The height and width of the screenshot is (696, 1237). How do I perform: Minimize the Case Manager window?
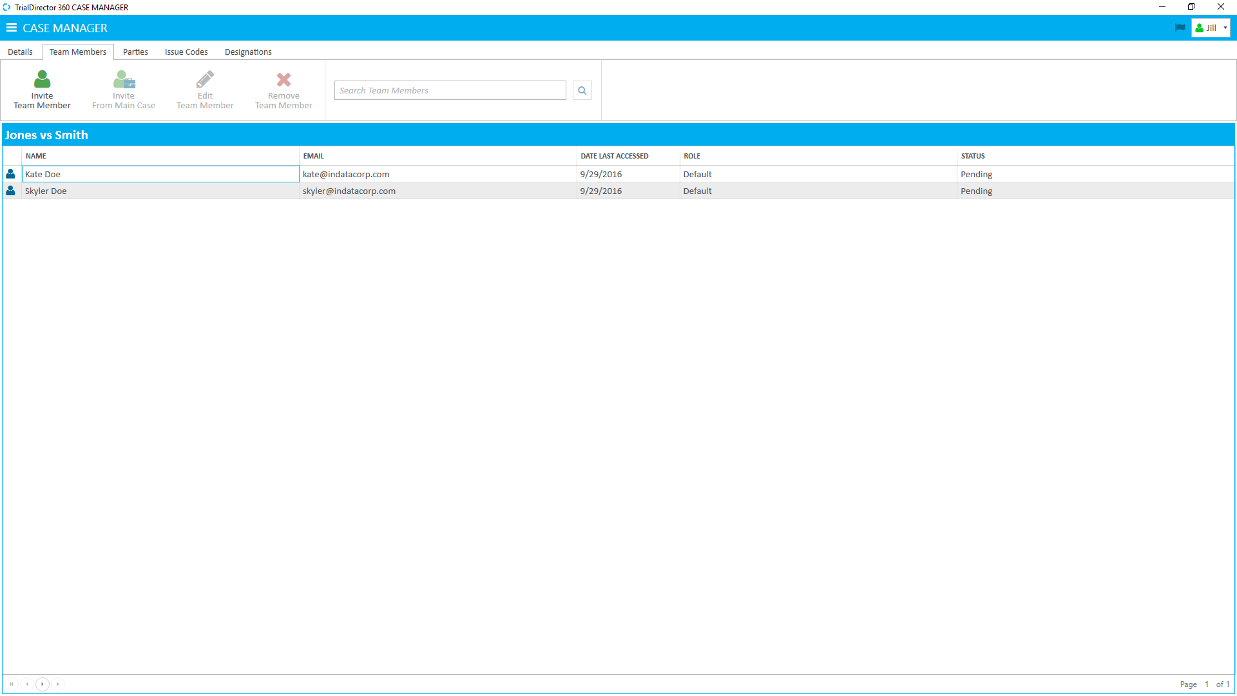(x=1162, y=7)
